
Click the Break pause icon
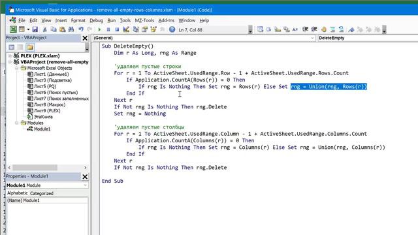click(x=108, y=29)
